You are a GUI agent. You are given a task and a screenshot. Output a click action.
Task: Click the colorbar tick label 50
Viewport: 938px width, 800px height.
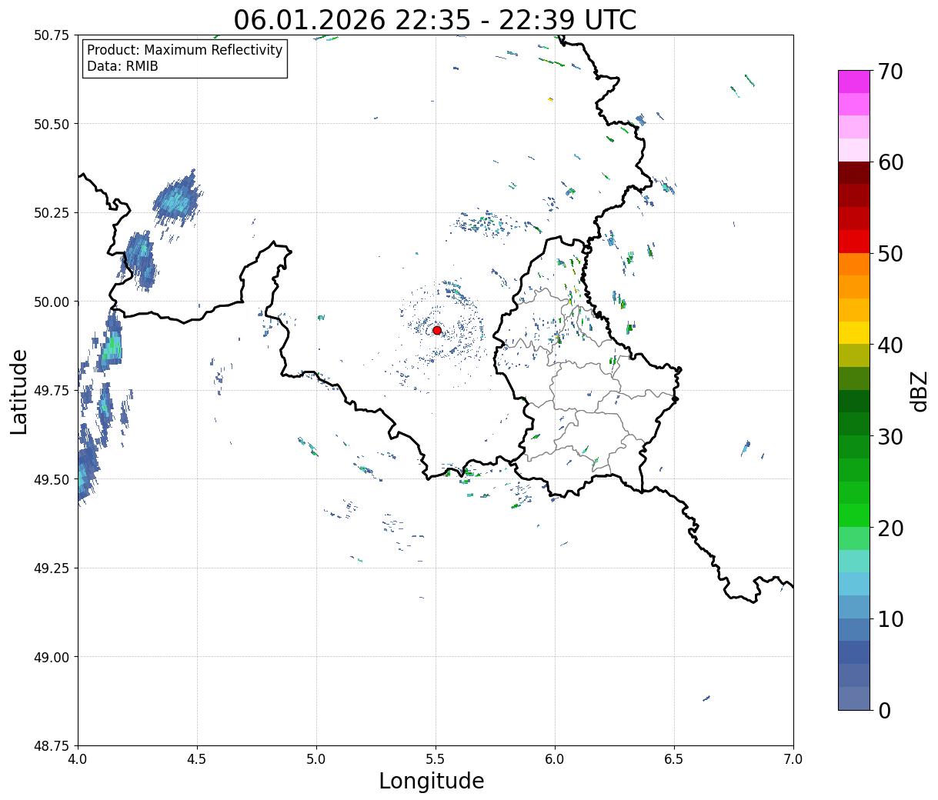[x=890, y=254]
